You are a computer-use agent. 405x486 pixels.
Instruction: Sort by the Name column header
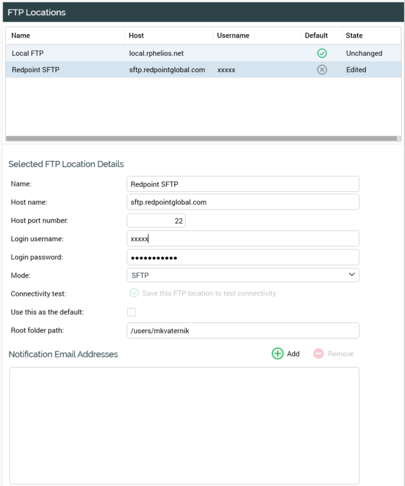(x=21, y=36)
